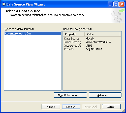This screenshot has height=113, width=126.
Task: Click empty area of relational data sources list
Action: [x=33, y=62]
